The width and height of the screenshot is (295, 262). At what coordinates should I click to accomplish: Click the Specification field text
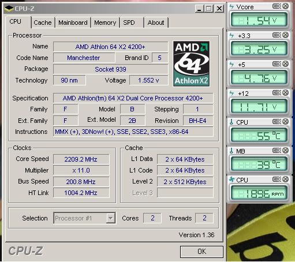tap(133, 98)
